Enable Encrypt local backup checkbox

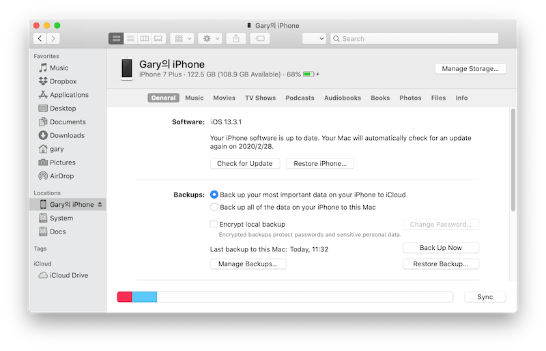pos(214,224)
